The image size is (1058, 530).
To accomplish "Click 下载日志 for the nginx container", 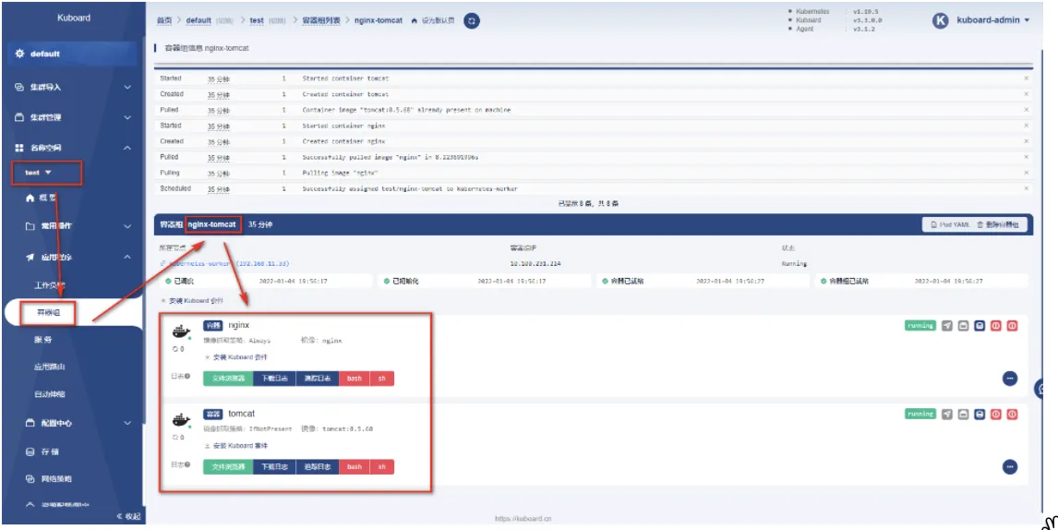I will [274, 379].
